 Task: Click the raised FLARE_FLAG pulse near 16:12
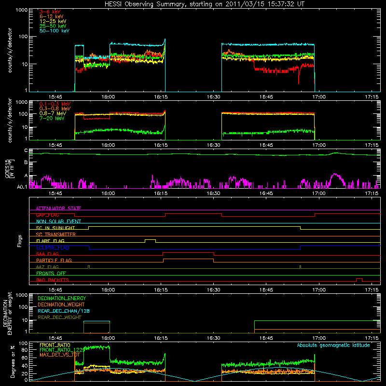click(150, 239)
